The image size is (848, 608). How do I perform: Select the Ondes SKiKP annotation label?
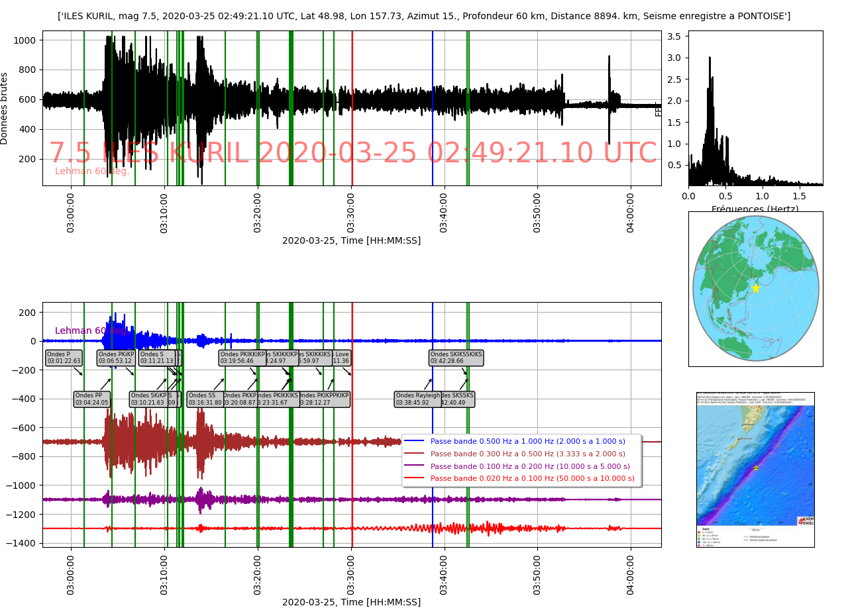pos(147,399)
